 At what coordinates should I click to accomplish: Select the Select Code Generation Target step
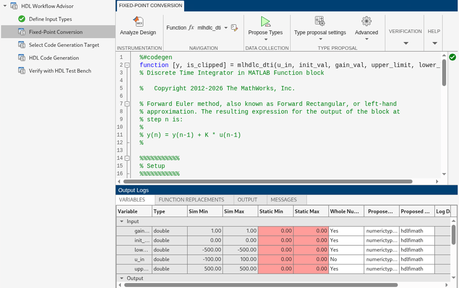(64, 45)
